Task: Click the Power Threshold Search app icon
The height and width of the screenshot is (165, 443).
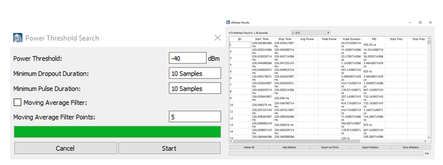Action: [x=18, y=38]
